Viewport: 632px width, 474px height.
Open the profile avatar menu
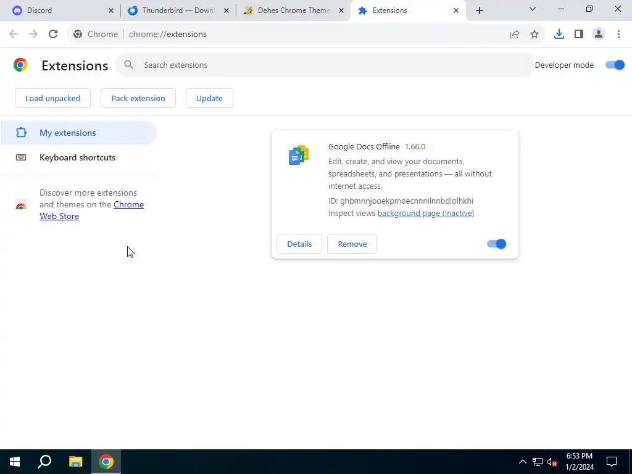point(599,35)
